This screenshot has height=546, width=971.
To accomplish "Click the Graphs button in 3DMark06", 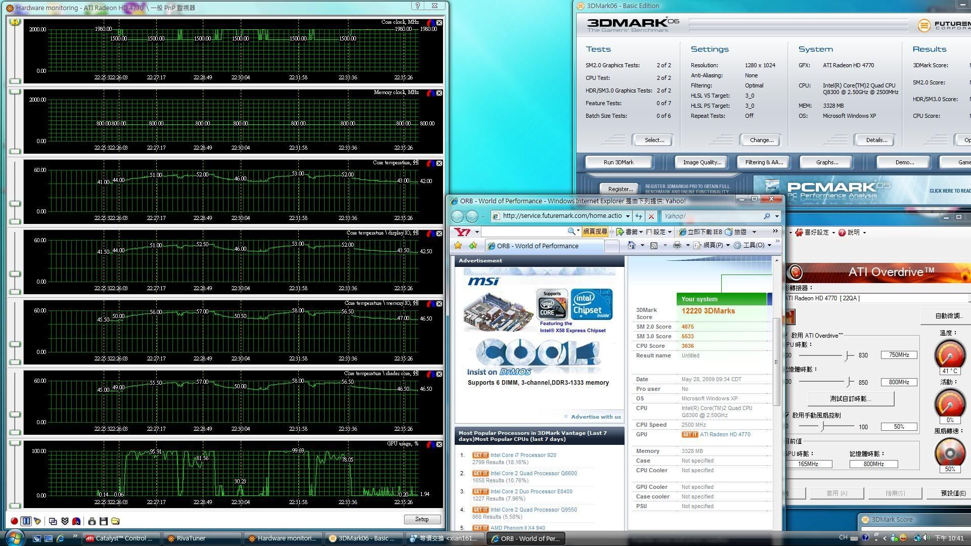I will 826,162.
